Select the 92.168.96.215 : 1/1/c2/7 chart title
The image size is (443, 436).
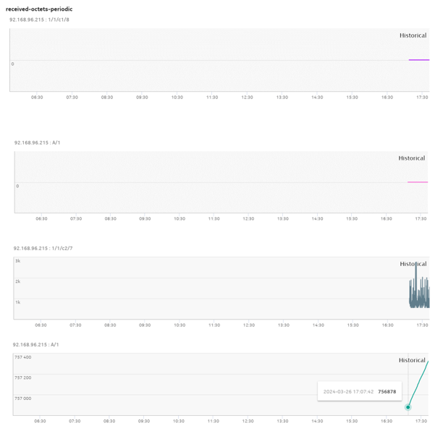pyautogui.click(x=43, y=248)
